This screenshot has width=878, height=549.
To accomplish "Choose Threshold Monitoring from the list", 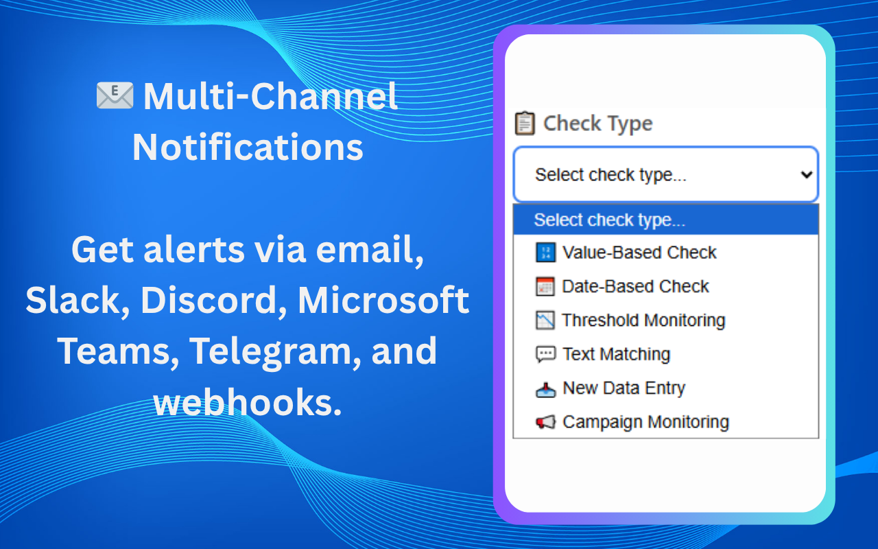I will [x=643, y=320].
